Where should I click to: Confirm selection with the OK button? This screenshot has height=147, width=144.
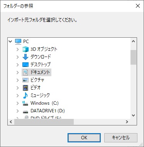coord(84,138)
